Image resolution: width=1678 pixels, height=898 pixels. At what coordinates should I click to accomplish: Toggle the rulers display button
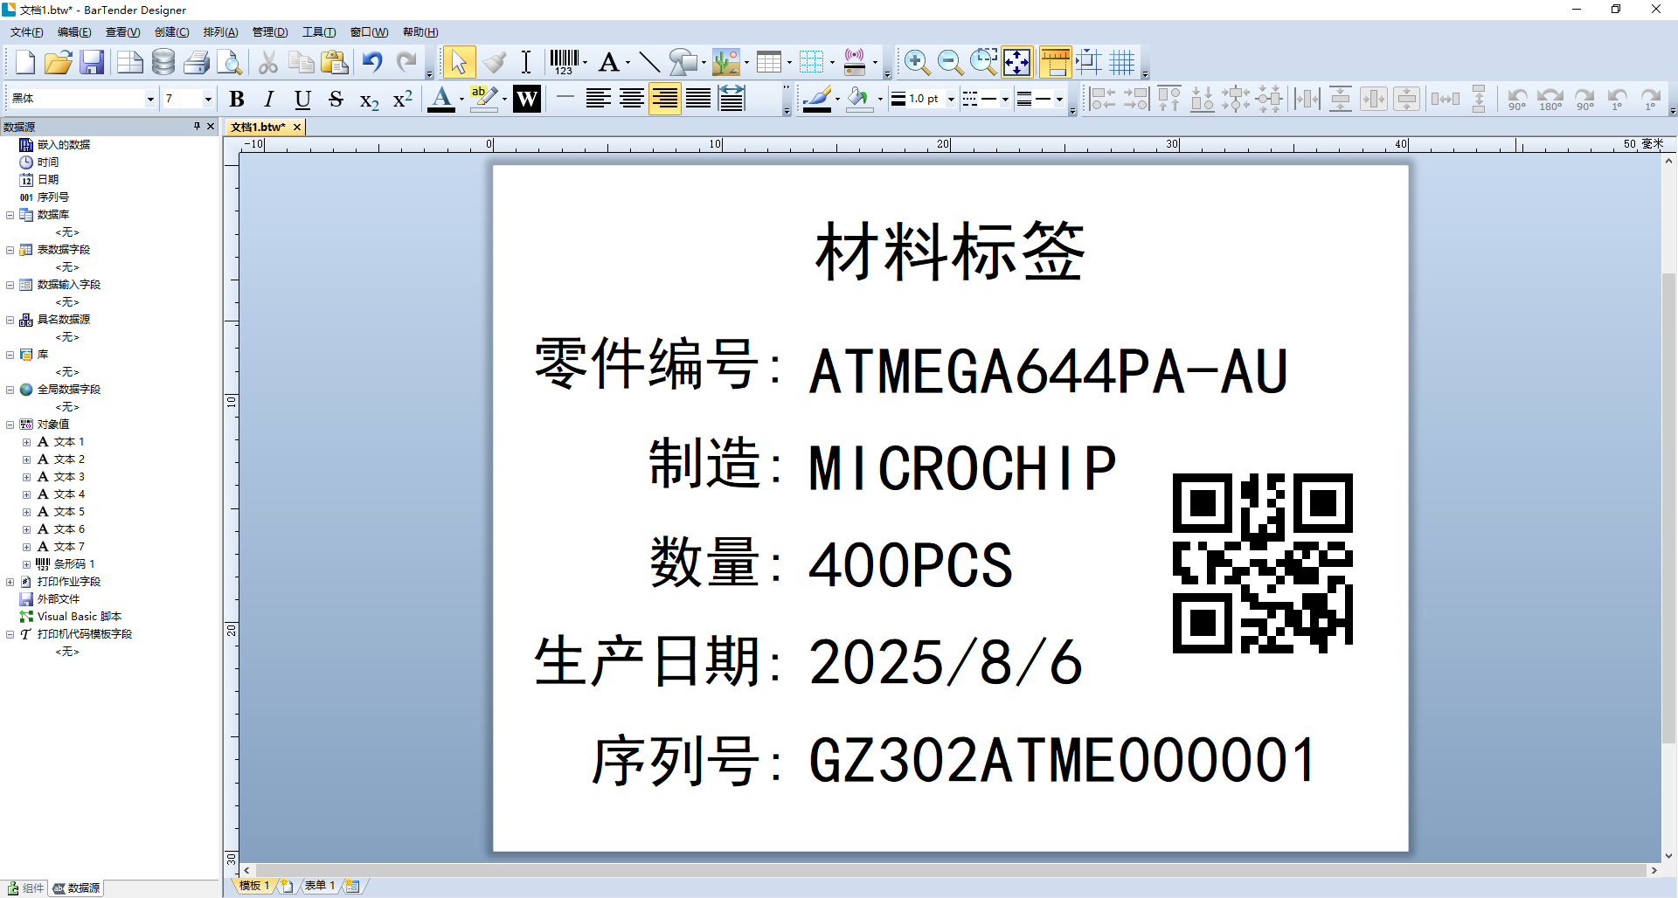[x=1055, y=62]
